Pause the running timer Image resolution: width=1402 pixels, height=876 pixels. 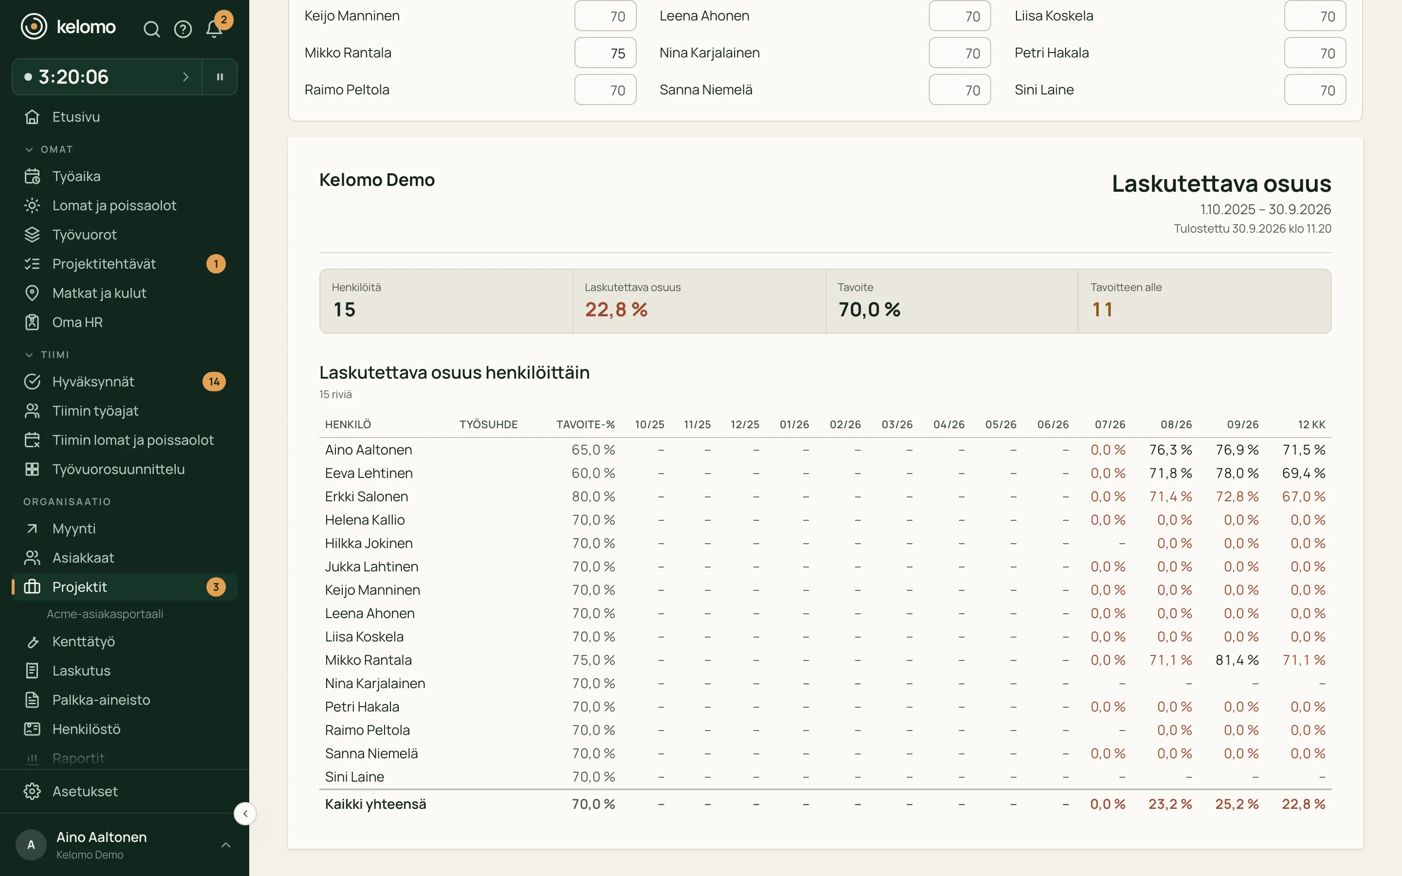(x=220, y=76)
